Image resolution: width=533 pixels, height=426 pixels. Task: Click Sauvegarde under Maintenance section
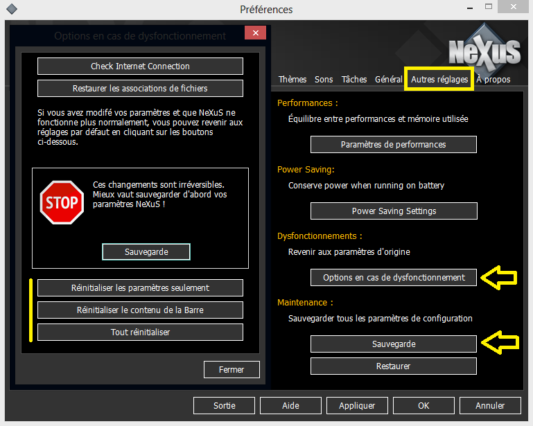(393, 344)
